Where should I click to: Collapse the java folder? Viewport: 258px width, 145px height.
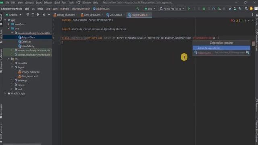[9, 29]
